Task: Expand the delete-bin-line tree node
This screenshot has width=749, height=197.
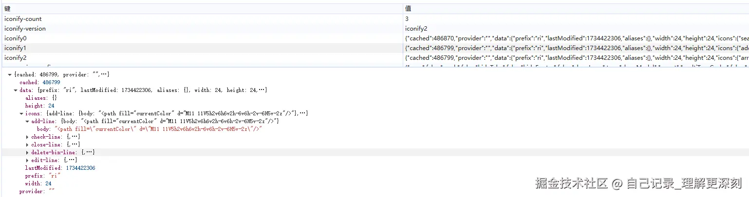Action: pos(27,152)
